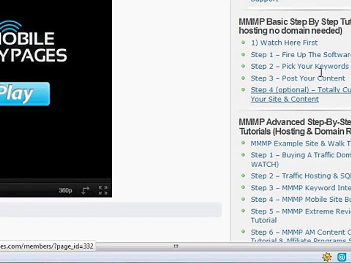Open "Step 5 – MMMP Extreme Review" tutorial link
This screenshot has width=351, height=263.
coord(301,216)
